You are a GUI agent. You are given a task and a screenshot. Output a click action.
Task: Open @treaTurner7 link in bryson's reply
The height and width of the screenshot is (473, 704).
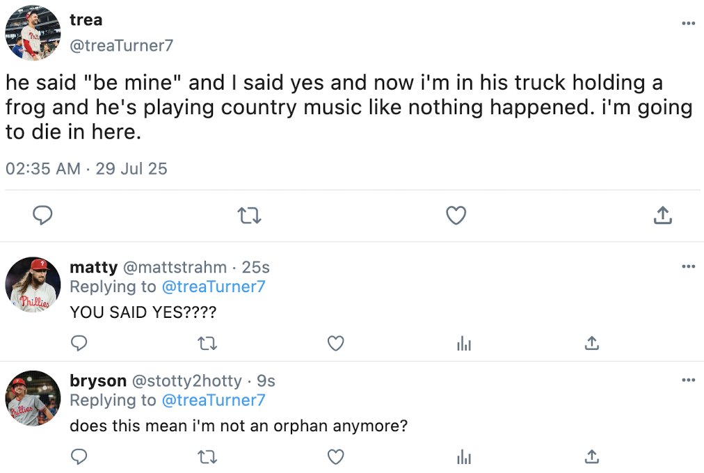[213, 400]
